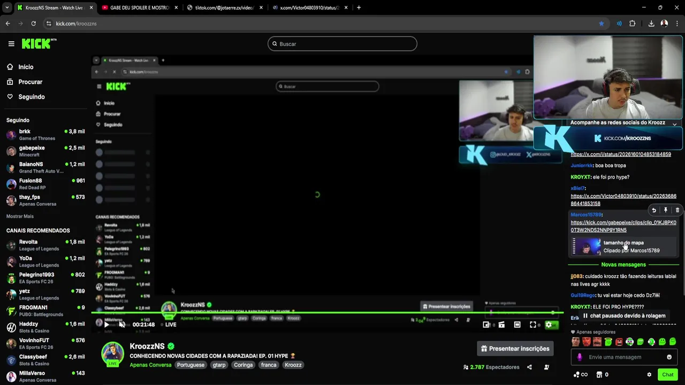Image resolution: width=685 pixels, height=385 pixels.
Task: Reply to Marcos15789 message
Action: pos(653,211)
